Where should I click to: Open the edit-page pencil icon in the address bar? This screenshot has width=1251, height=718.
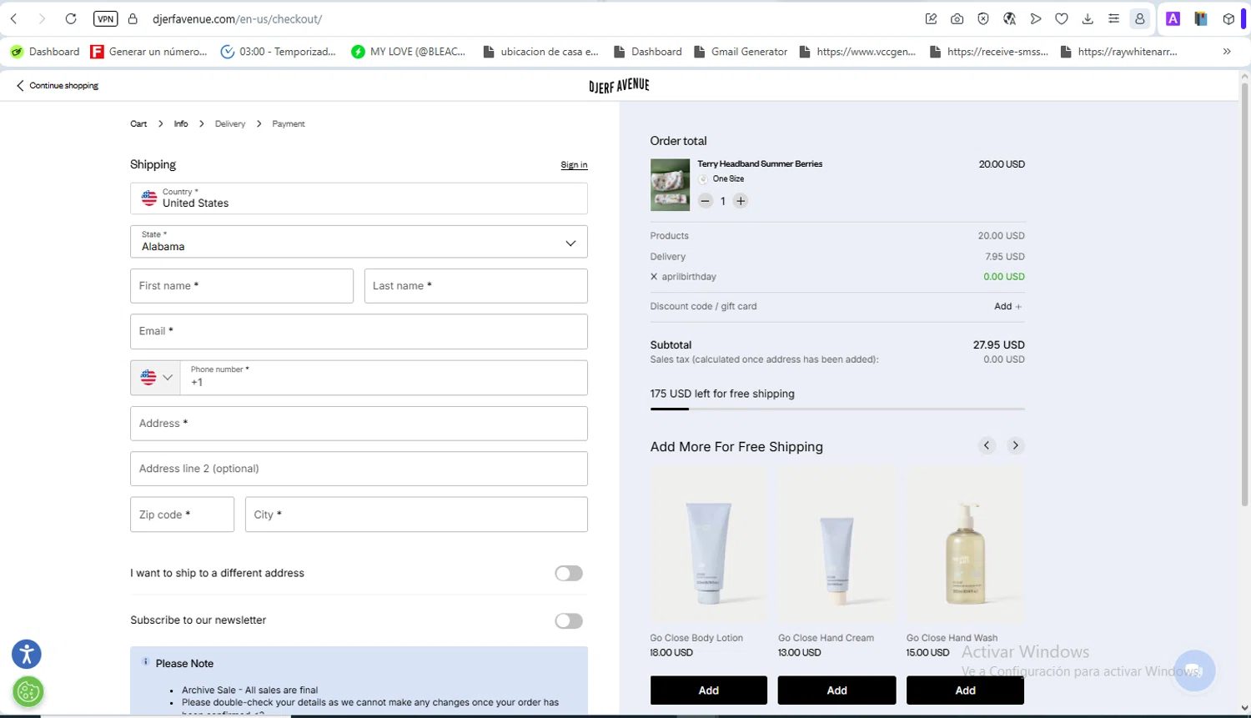click(x=932, y=18)
